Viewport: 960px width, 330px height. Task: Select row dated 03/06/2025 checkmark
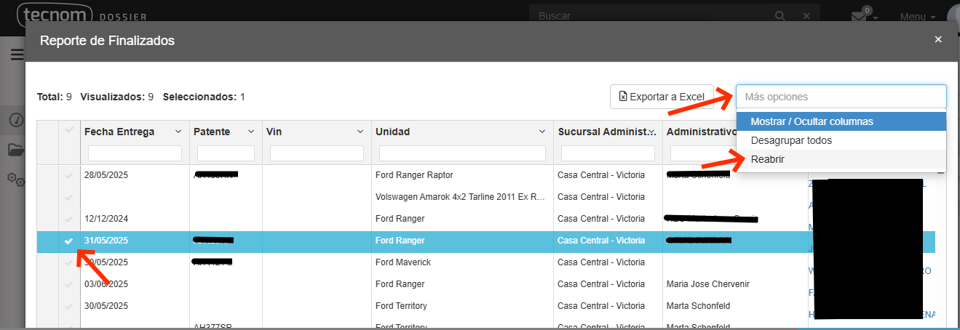click(69, 284)
